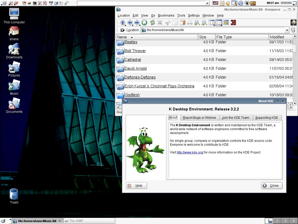Open the Bookmarks menu
298x224 pixels.
[166, 16]
